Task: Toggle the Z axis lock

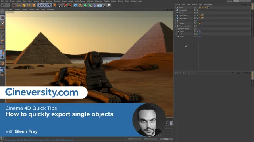Action: 49,6
